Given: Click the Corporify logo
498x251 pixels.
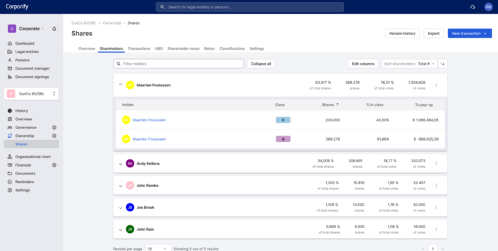Looking at the screenshot, I should pyautogui.click(x=17, y=6).
